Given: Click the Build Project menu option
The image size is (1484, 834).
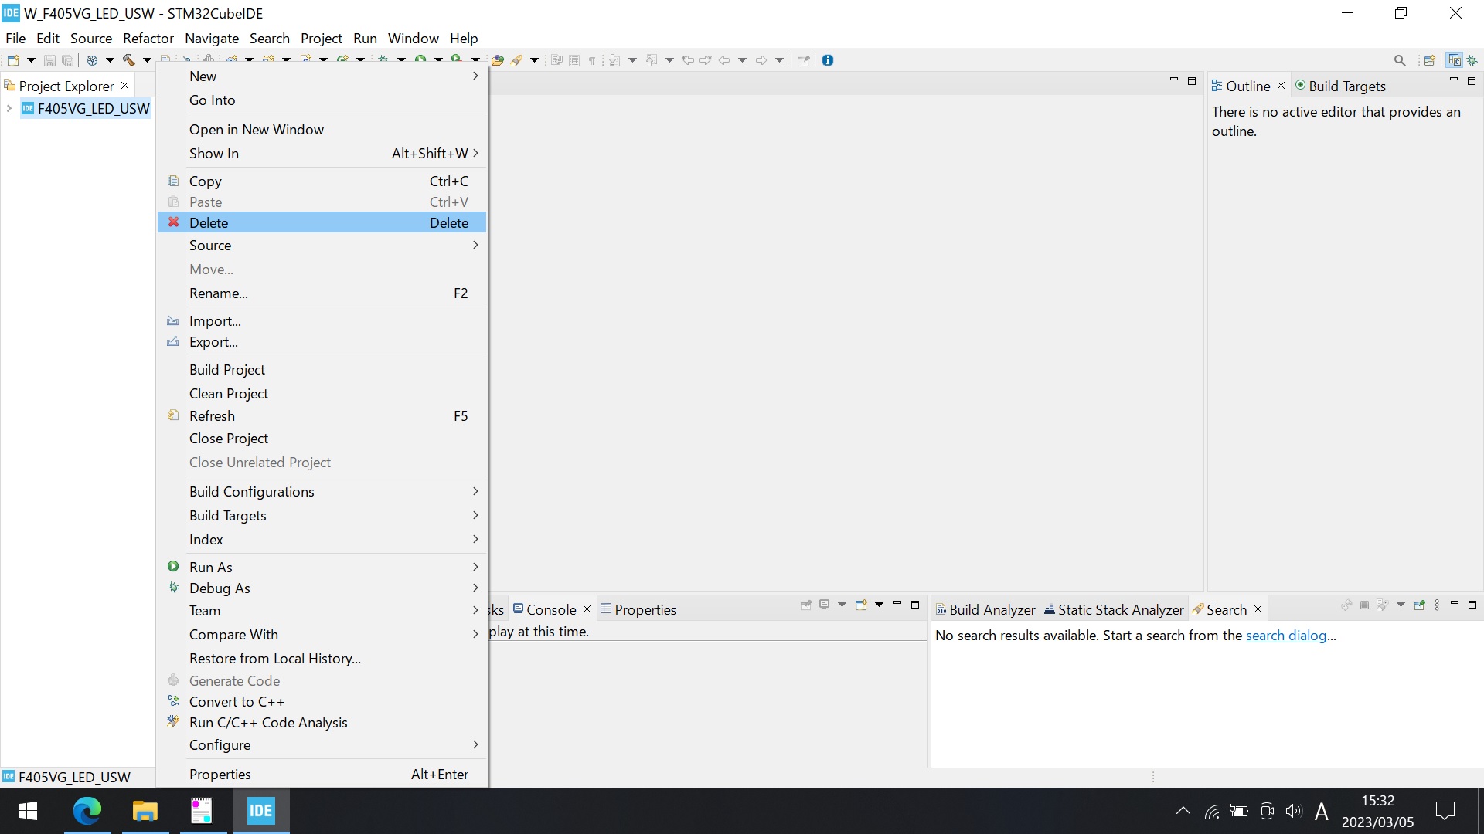Looking at the screenshot, I should [x=226, y=368].
